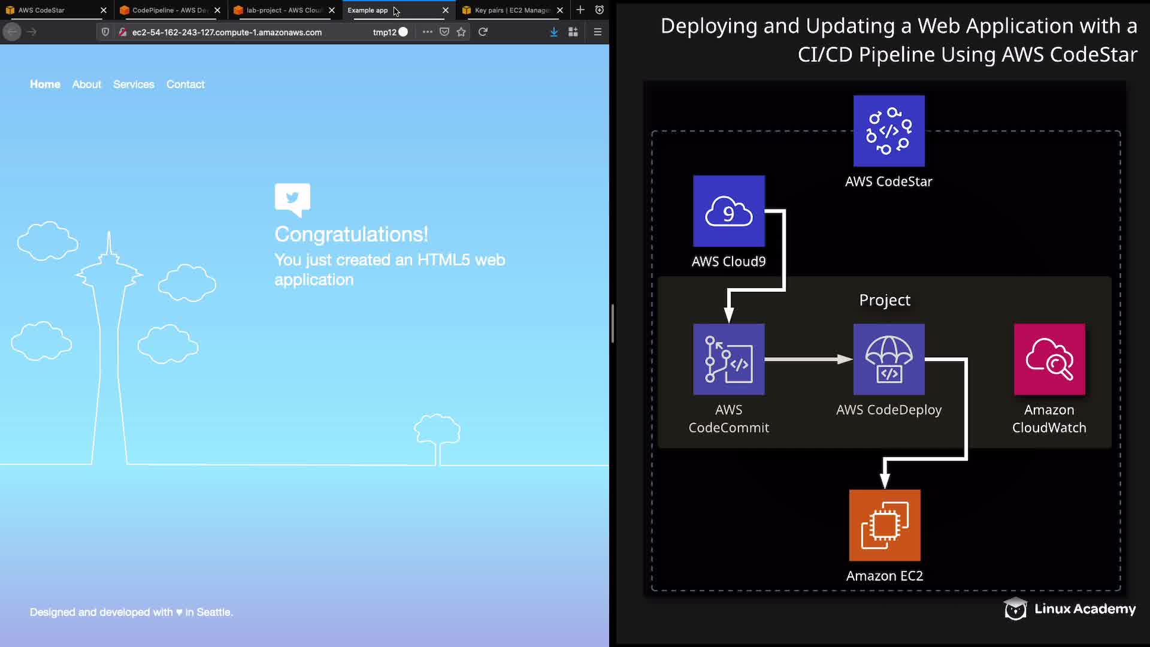Image resolution: width=1150 pixels, height=647 pixels.
Task: Open the page actions three-dots menu
Action: pos(427,32)
